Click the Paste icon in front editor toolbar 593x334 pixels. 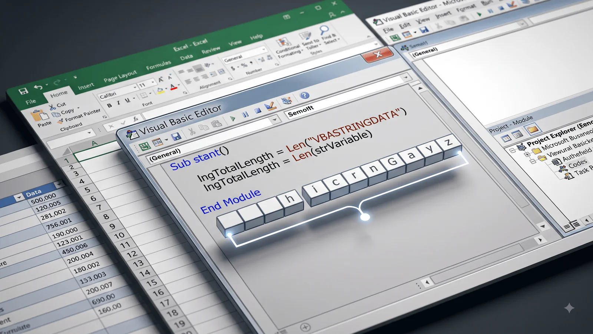click(216, 124)
